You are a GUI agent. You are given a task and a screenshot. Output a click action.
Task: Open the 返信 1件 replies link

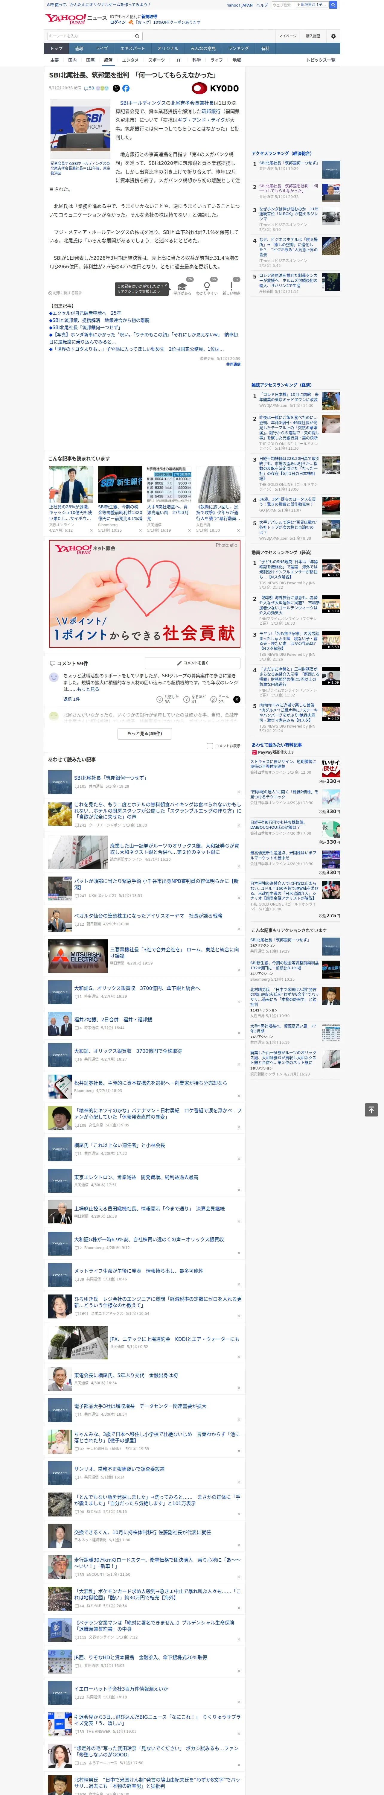coord(72,699)
